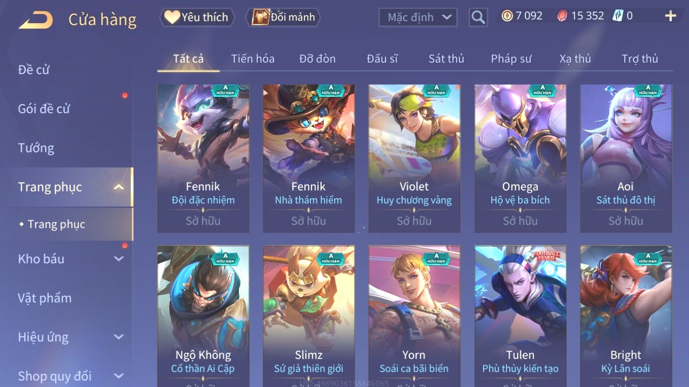Tap the blue ticket currency icon
The image size is (689, 387).
[x=618, y=16]
